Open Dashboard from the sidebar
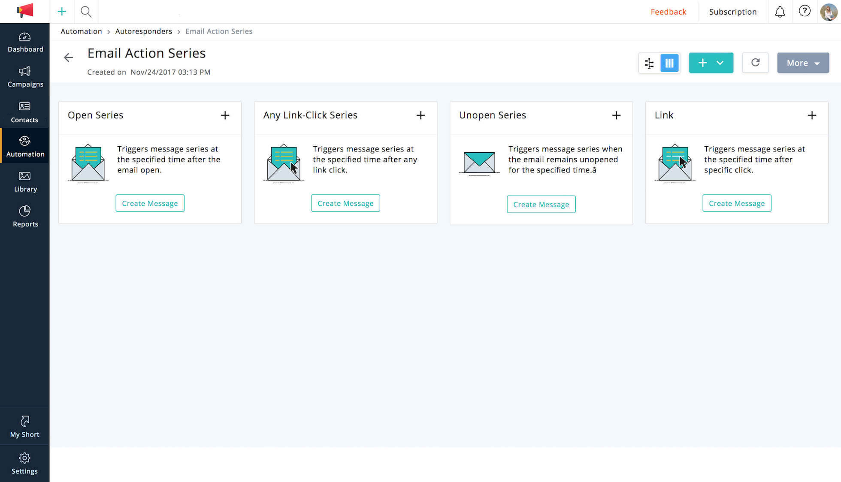 pos(25,42)
